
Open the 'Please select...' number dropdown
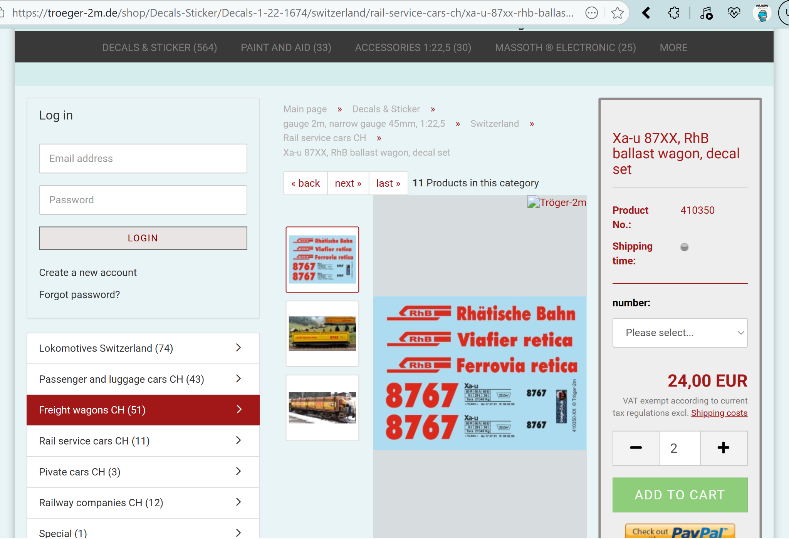coord(680,333)
